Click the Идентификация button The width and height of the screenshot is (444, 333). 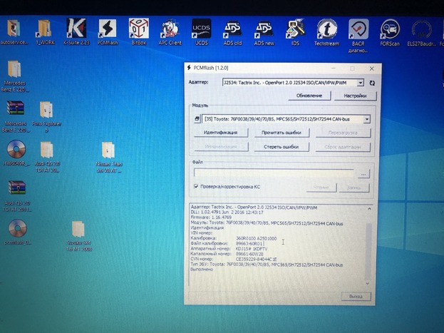coord(220,133)
